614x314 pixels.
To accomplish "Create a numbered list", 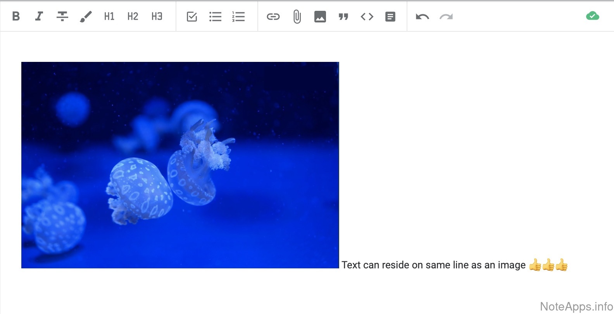I will (238, 17).
